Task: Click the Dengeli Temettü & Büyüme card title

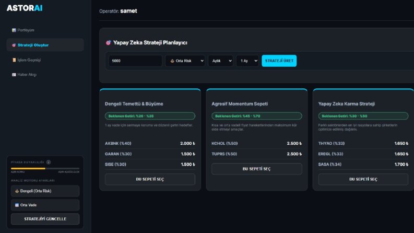Action: [134, 104]
